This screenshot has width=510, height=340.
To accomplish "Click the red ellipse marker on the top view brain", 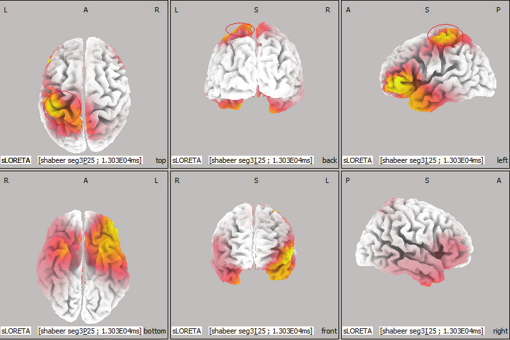I will (63, 108).
